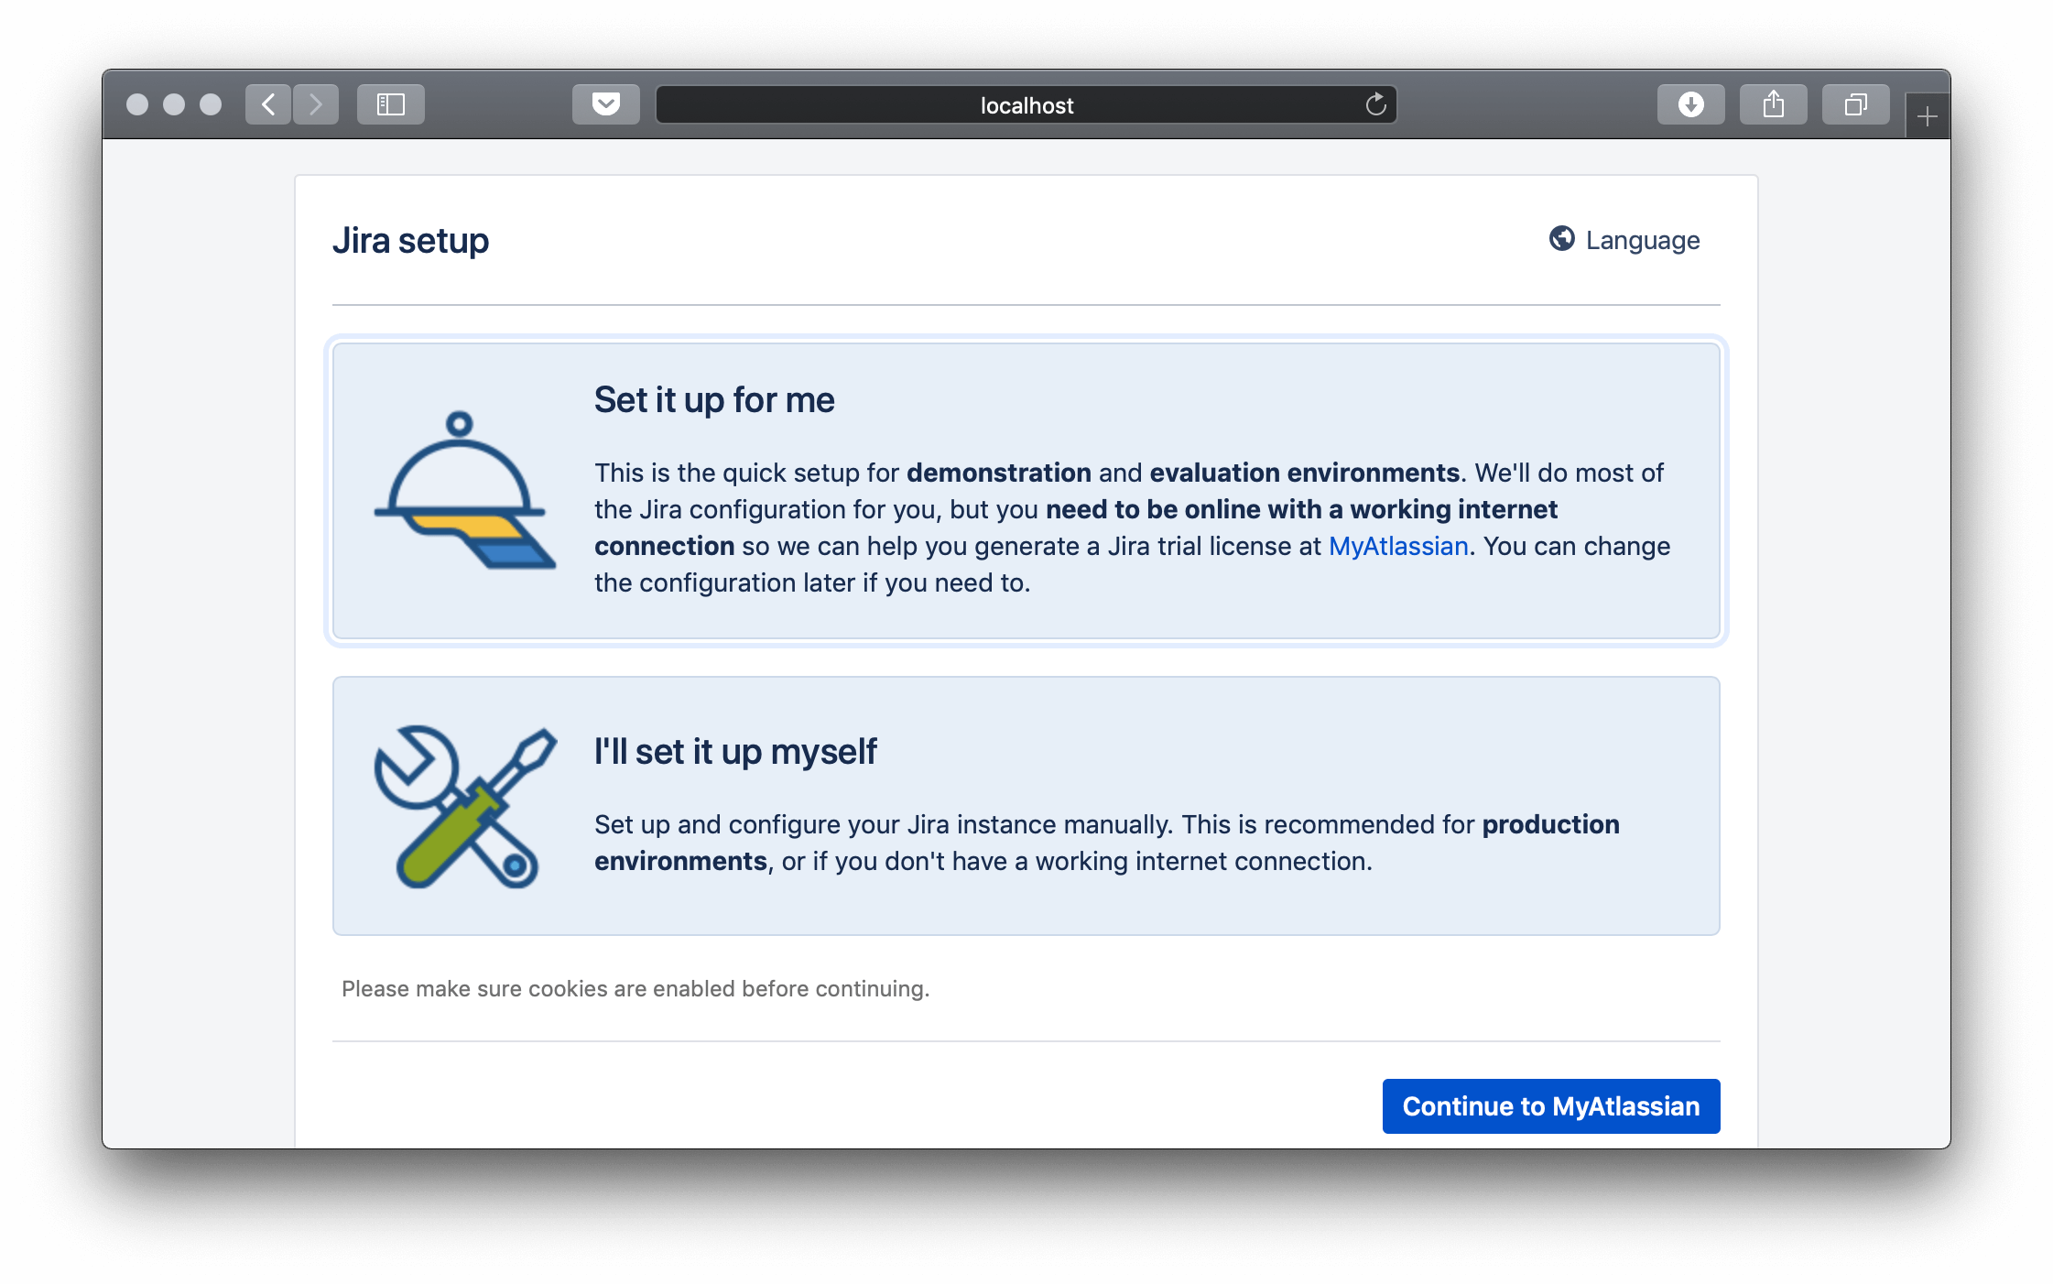
Task: Click the Safari forward navigation arrow
Action: click(x=316, y=104)
